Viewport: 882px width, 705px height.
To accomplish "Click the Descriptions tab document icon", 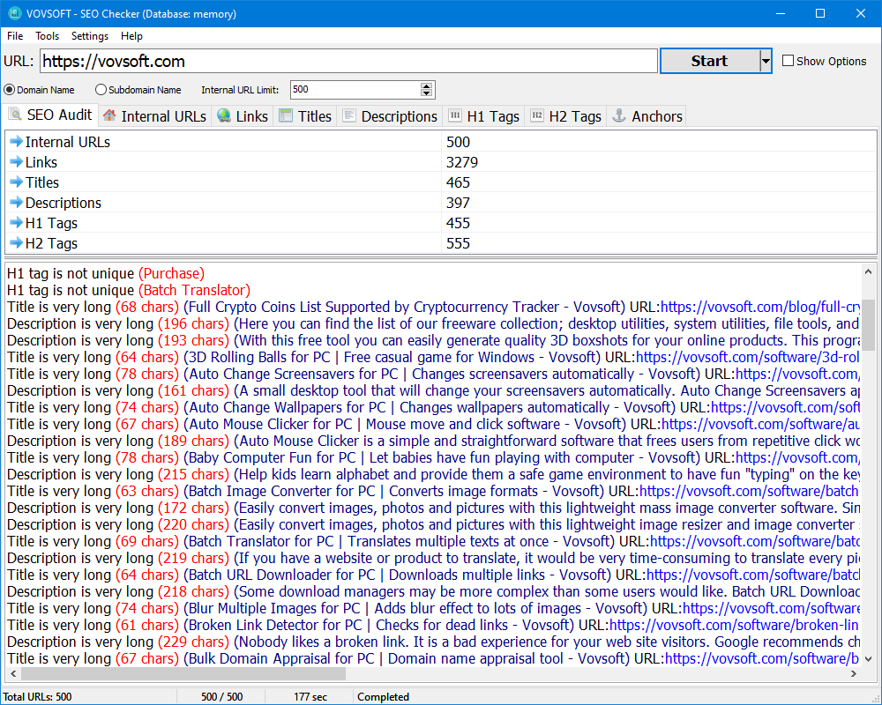I will coord(349,115).
